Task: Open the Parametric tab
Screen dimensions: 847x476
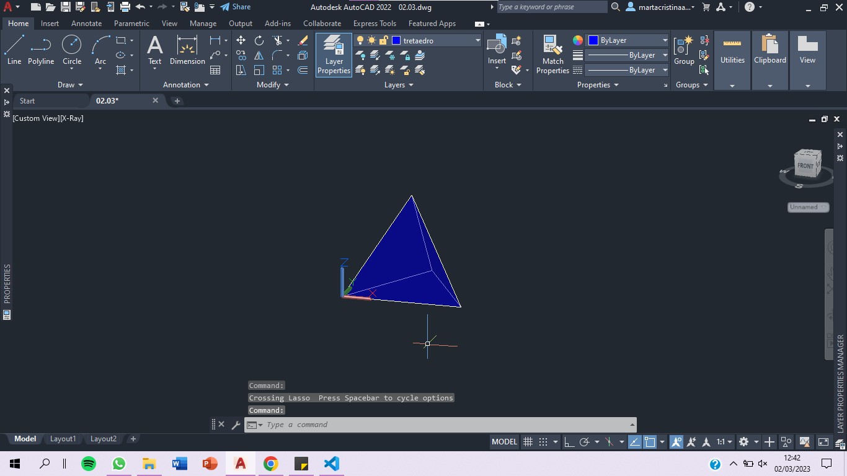Action: (x=131, y=24)
